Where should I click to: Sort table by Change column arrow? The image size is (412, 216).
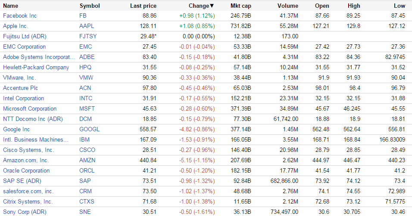pyautogui.click(x=212, y=6)
